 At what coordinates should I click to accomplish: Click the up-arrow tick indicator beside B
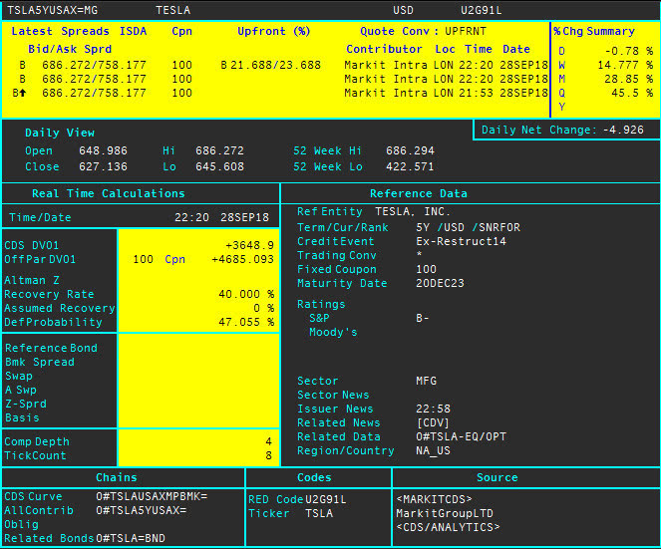[22, 93]
